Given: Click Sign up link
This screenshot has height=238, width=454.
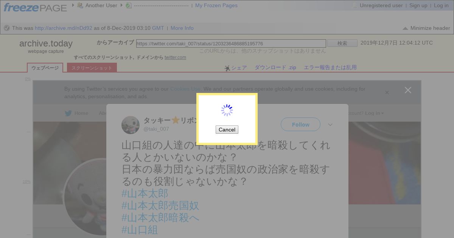Looking at the screenshot, I should (x=418, y=5).
